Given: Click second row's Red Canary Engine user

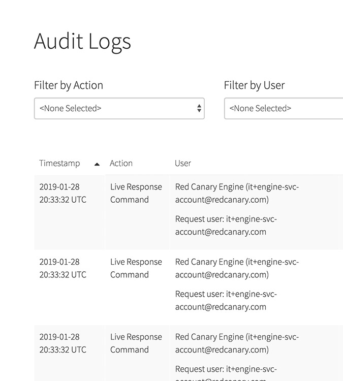Looking at the screenshot, I should pyautogui.click(x=237, y=268).
